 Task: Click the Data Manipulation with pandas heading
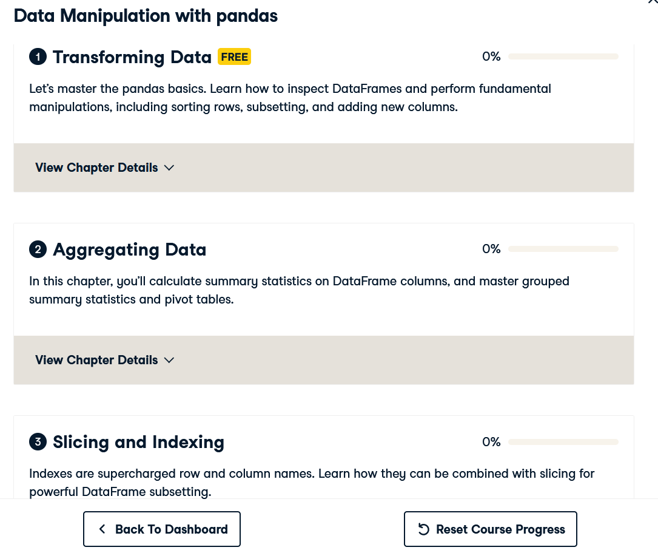146,16
